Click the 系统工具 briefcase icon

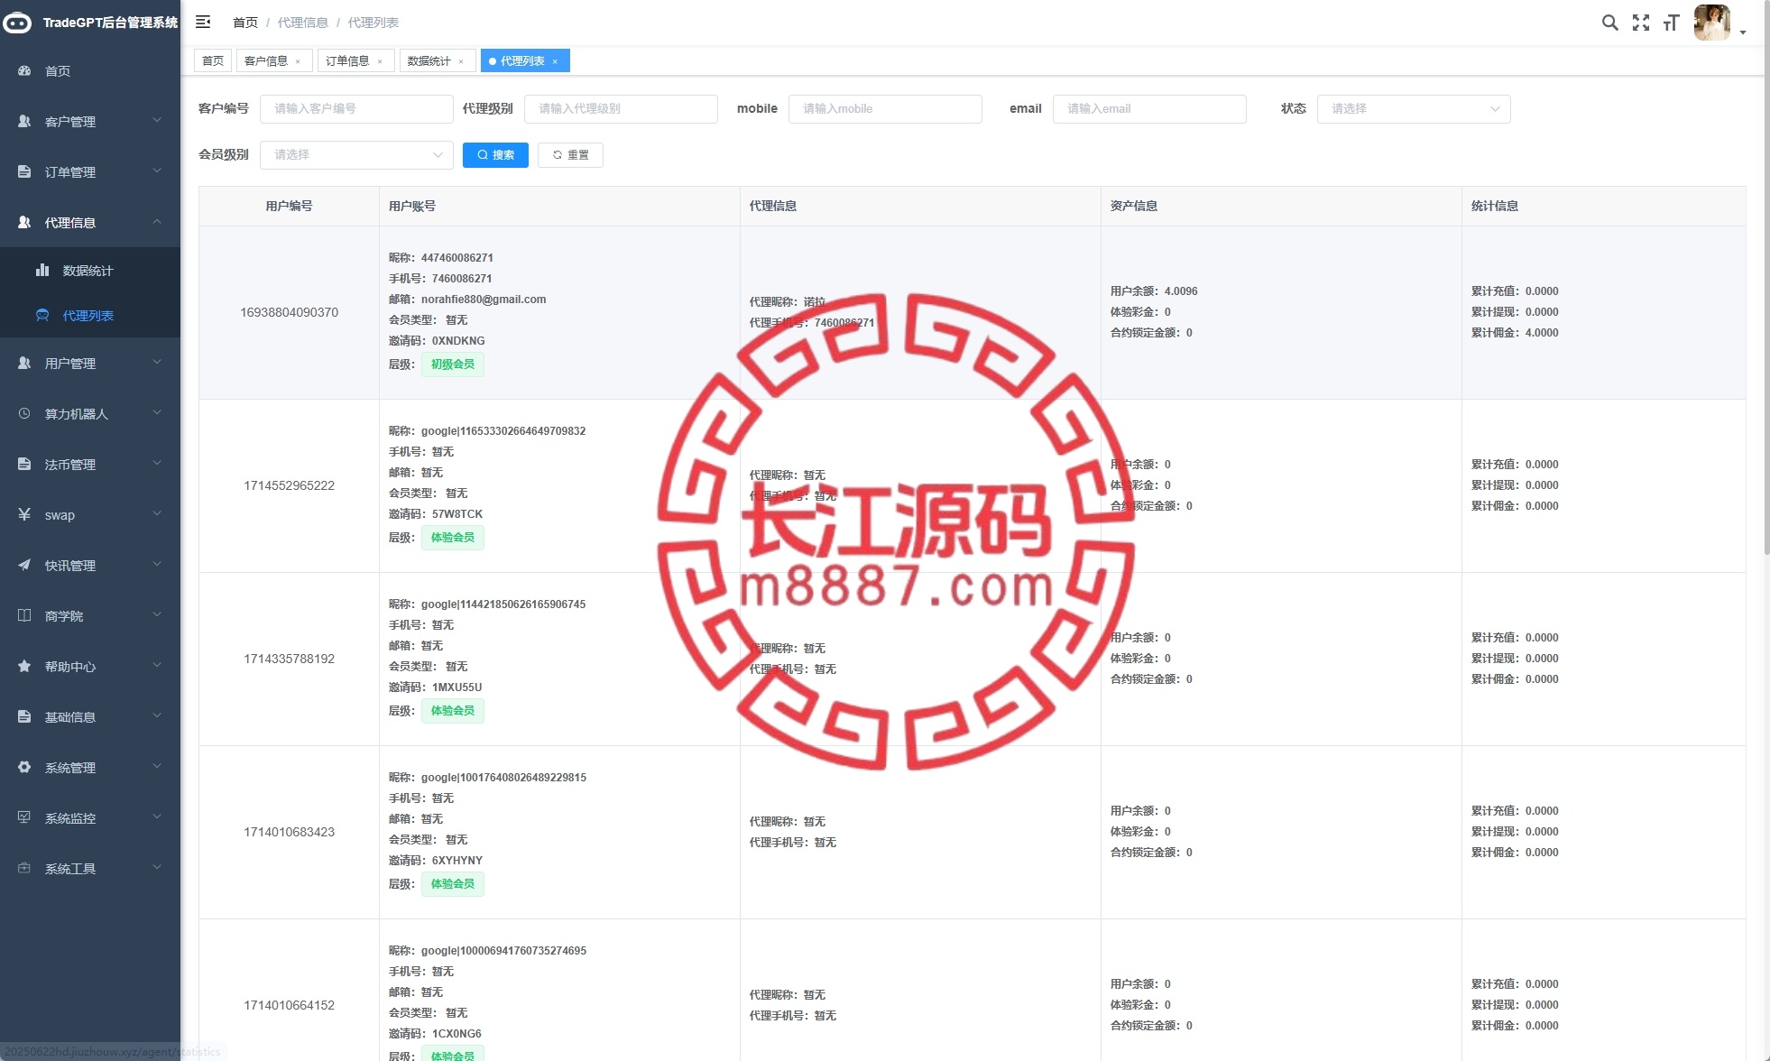coord(24,868)
